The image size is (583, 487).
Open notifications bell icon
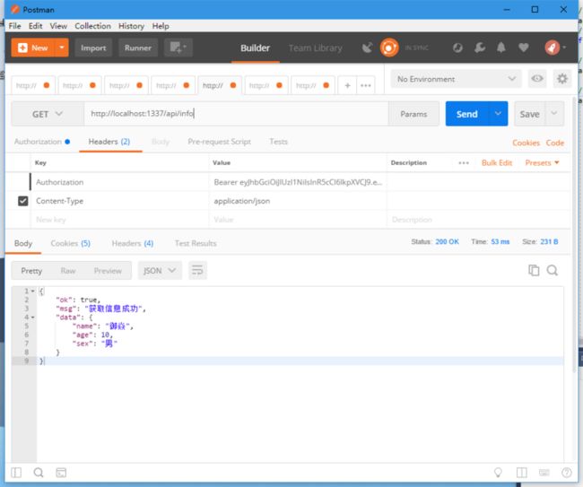coord(501,48)
